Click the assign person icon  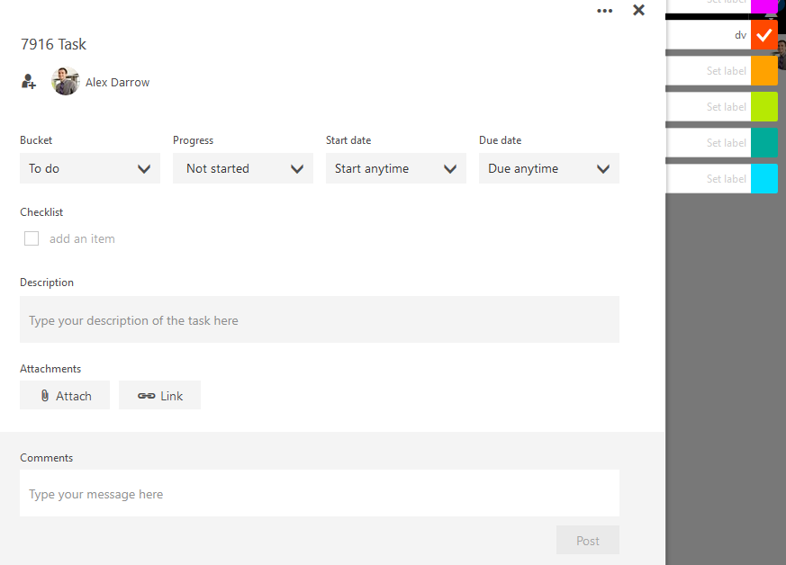29,82
